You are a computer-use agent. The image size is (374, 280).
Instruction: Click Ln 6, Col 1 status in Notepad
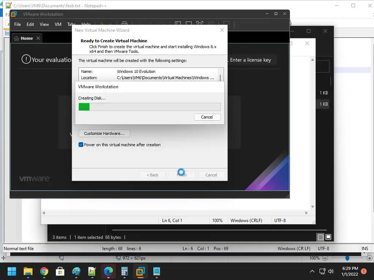[x=172, y=221]
